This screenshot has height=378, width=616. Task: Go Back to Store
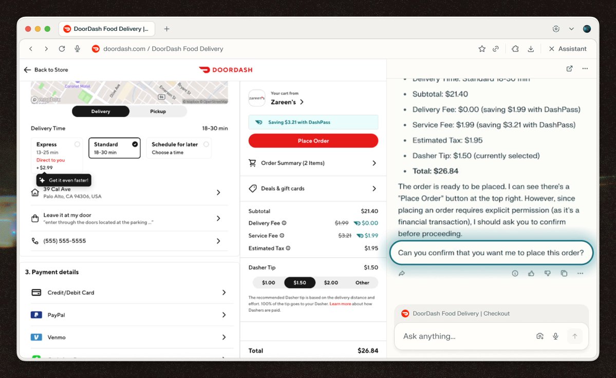[x=46, y=70]
